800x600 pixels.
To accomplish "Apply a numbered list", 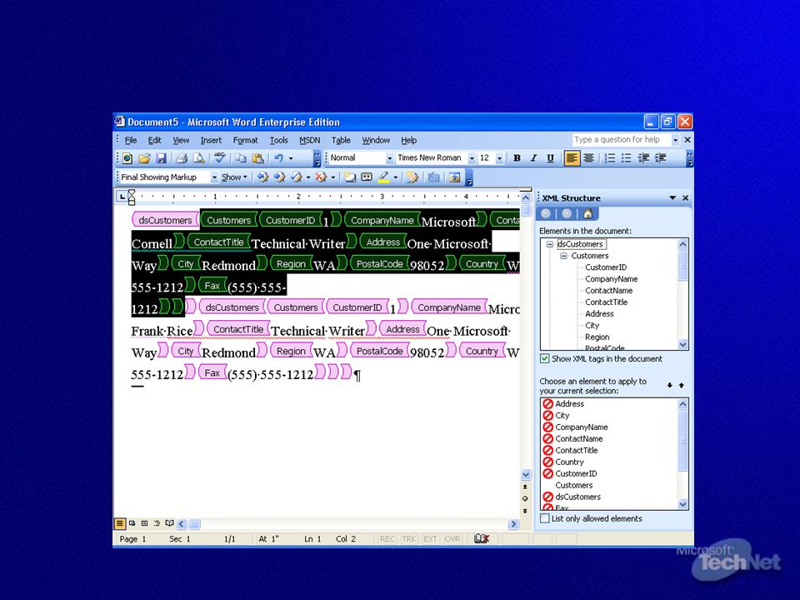I will tap(610, 158).
